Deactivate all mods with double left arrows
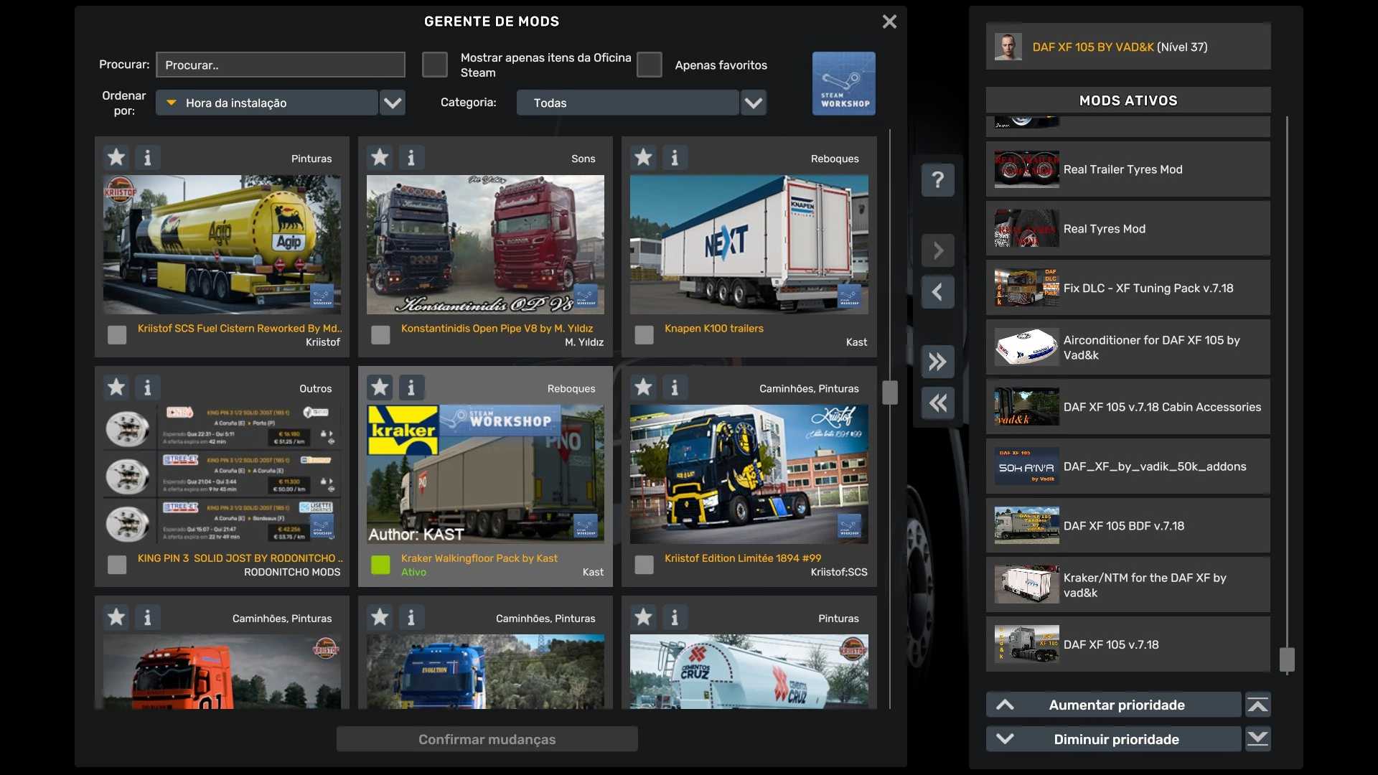 pos(937,403)
